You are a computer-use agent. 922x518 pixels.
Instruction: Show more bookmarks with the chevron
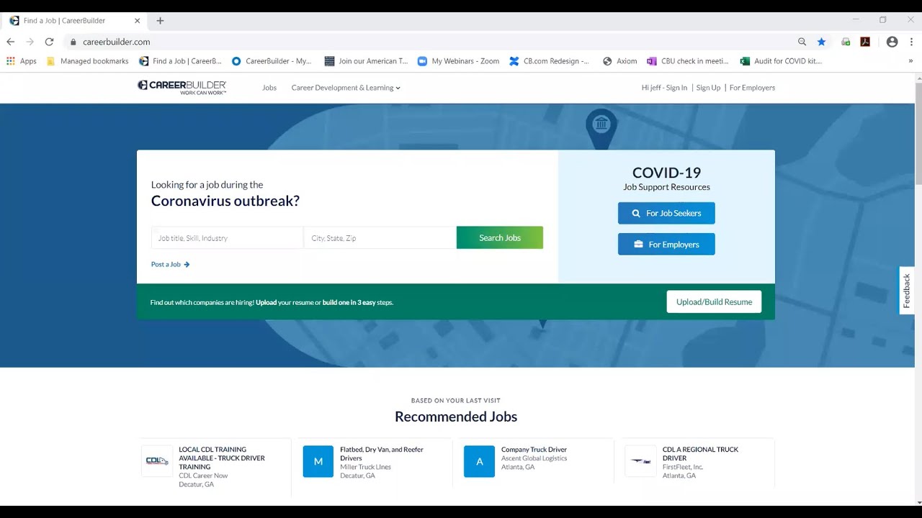coord(910,61)
